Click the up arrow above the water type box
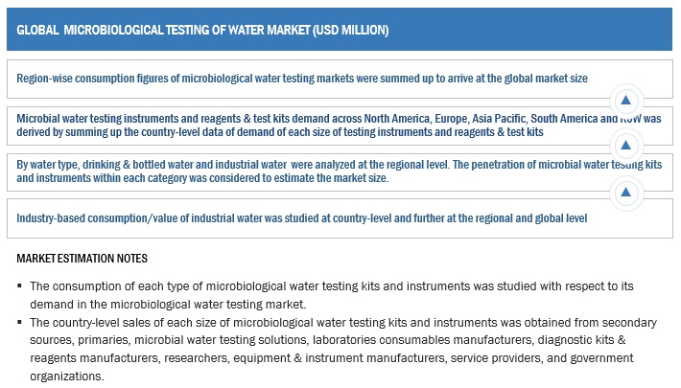The image size is (681, 388). click(625, 146)
